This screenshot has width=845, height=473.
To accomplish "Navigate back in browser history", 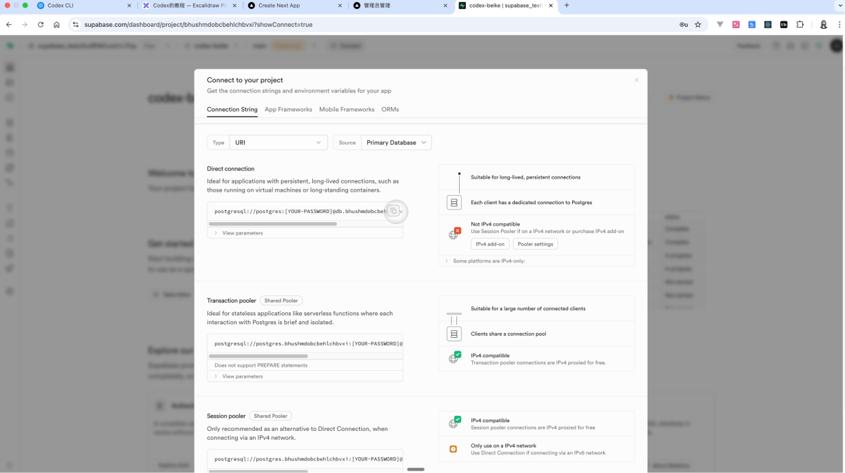I will (x=9, y=25).
